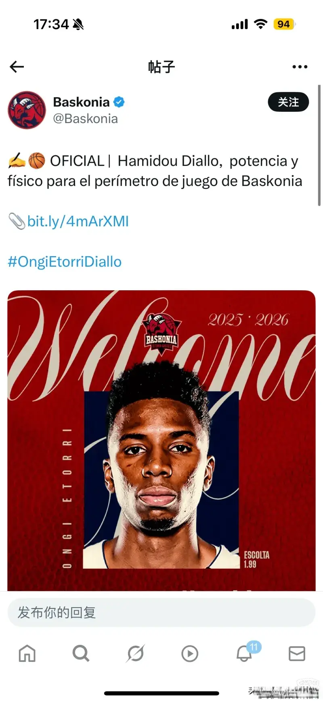Open the video play tab
The image size is (323, 702).
[x=189, y=653]
